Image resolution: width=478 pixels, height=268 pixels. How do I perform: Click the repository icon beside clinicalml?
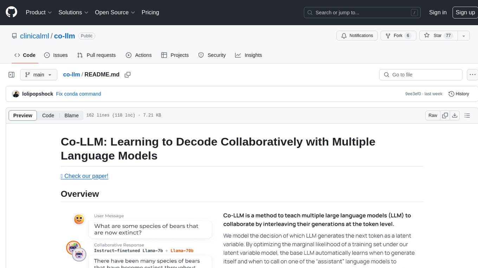coord(14,36)
